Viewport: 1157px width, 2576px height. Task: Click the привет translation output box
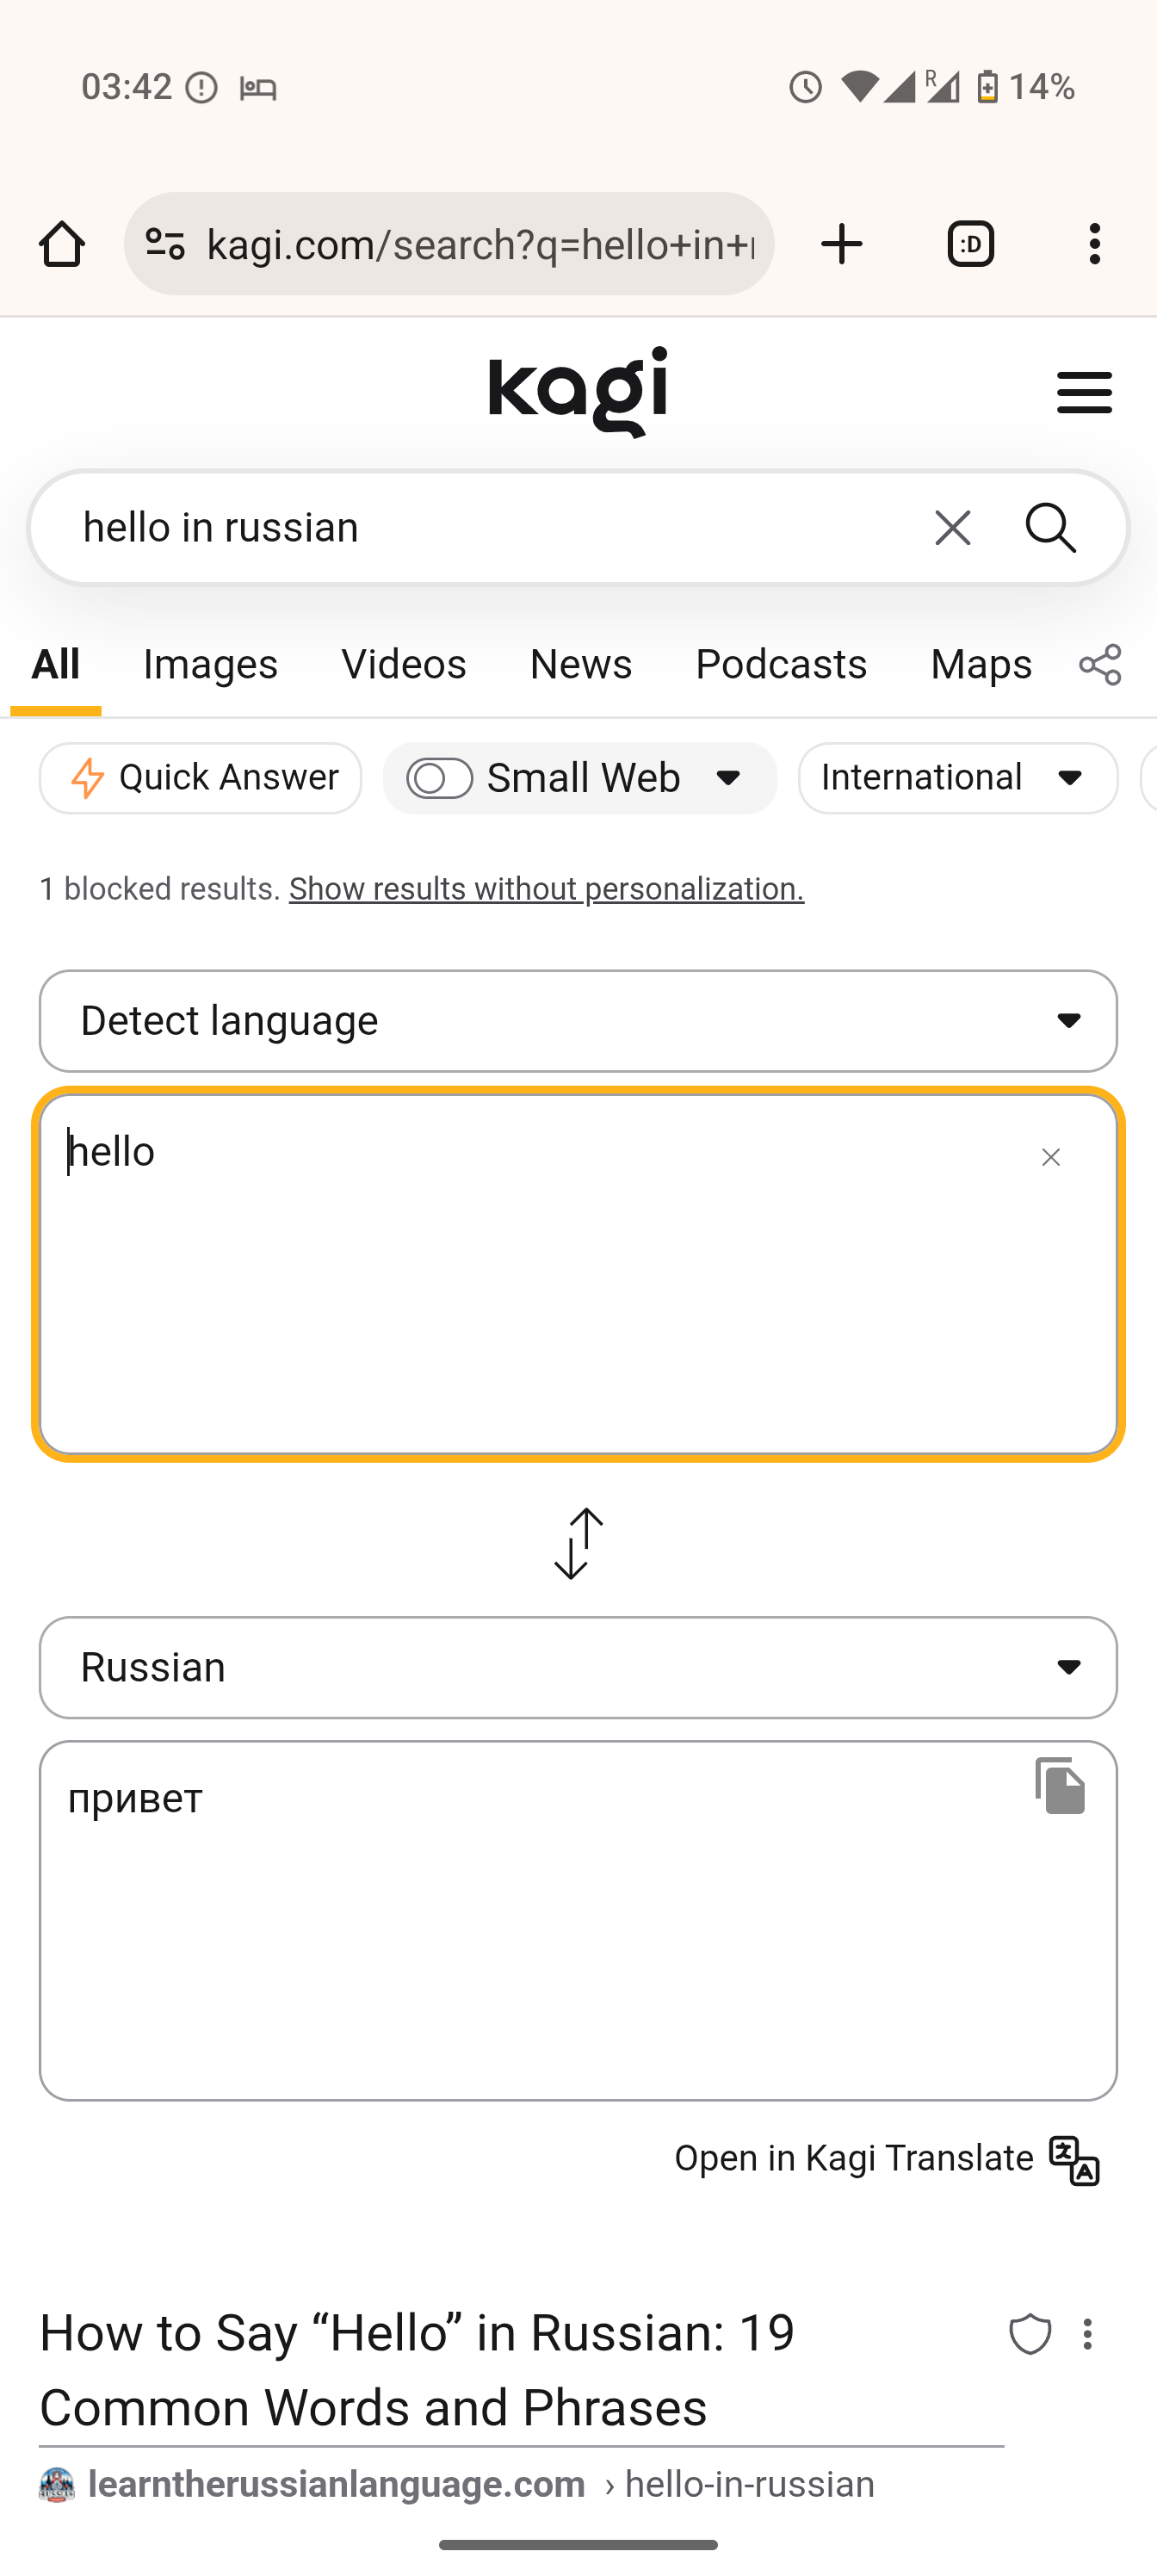pyautogui.click(x=578, y=1920)
